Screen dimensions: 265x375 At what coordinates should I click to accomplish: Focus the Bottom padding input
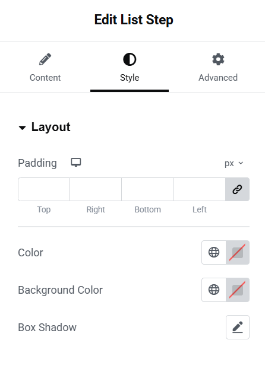tap(147, 189)
